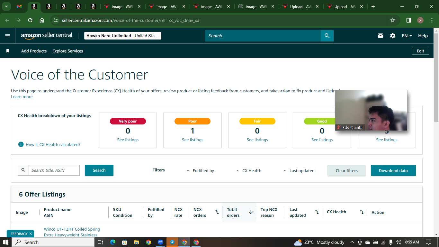Open Seller Central settings gear
Viewport: 439px width, 247px height.
(393, 36)
